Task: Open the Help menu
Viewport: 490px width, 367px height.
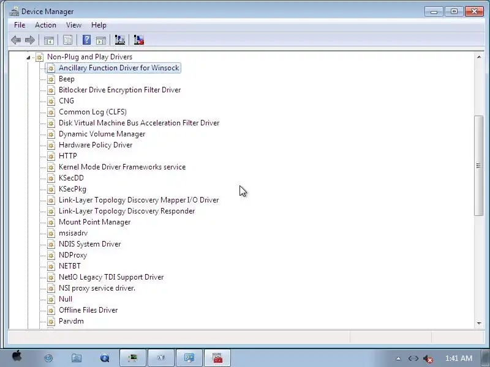Action: 99,25
